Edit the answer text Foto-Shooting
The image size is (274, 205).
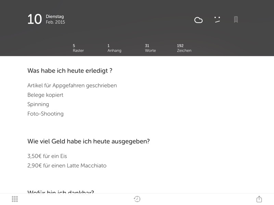pos(45,113)
